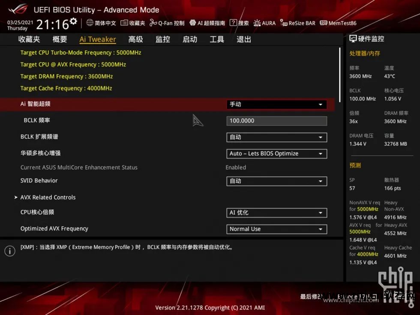Click the 1.056 V core voltage value
420x315 pixels.
click(393, 99)
